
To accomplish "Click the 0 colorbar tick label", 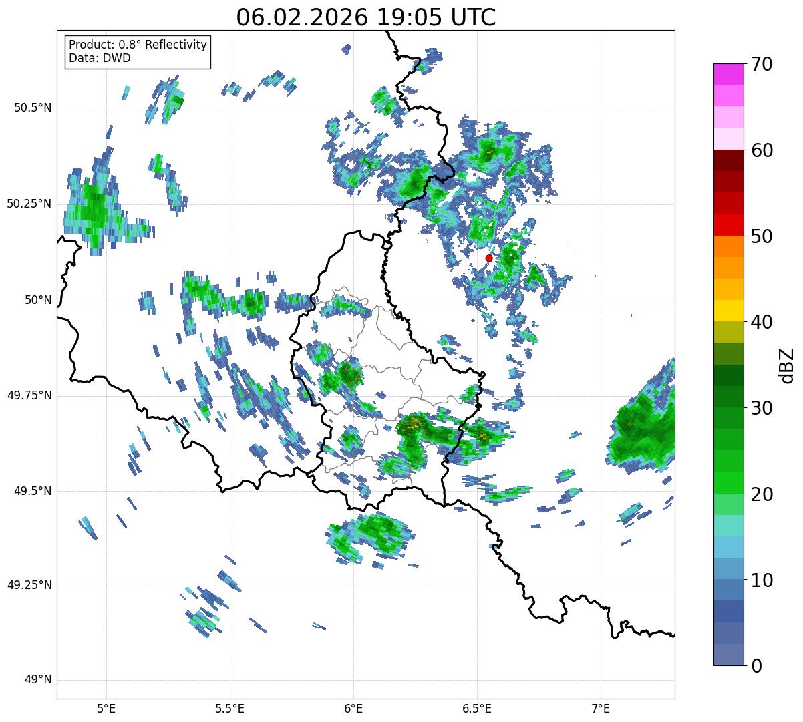I will click(757, 666).
